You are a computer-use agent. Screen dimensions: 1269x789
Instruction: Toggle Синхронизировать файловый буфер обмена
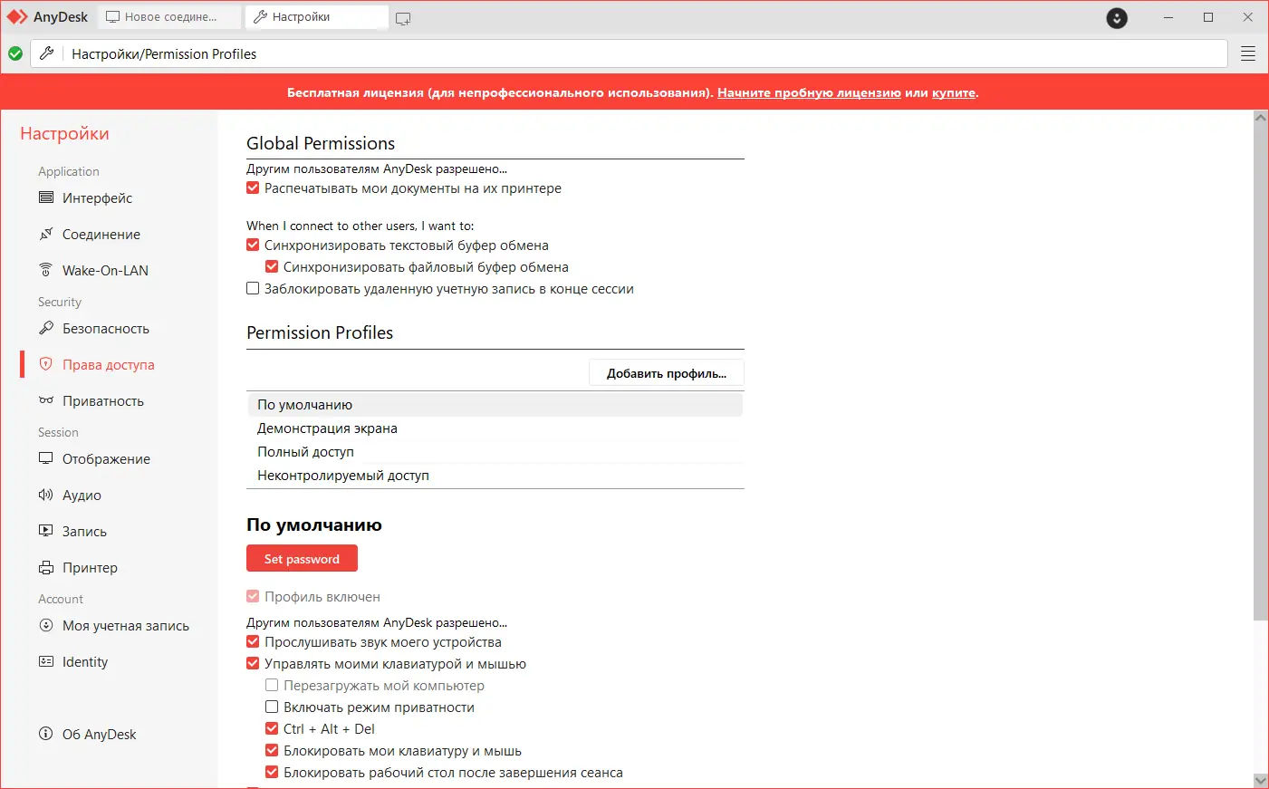click(272, 267)
